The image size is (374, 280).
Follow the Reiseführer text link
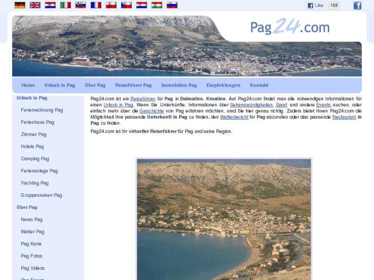143,99
